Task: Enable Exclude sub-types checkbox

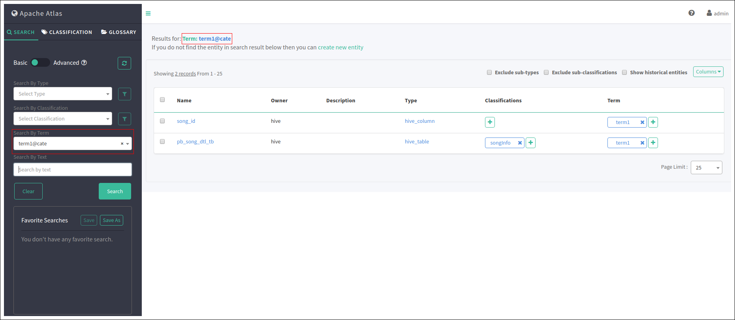Action: (489, 72)
